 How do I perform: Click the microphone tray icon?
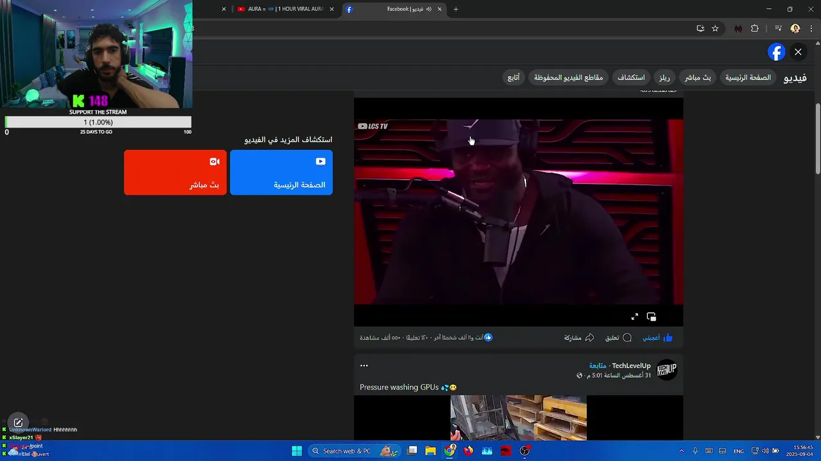pos(695,451)
